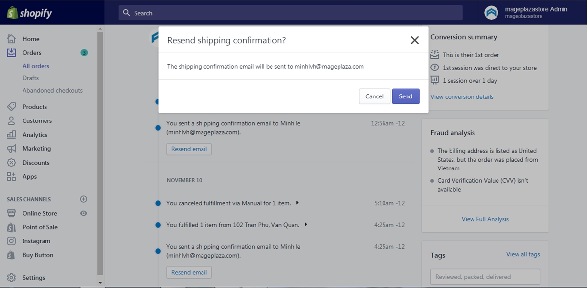
Task: Open View conversion details link
Action: [462, 97]
